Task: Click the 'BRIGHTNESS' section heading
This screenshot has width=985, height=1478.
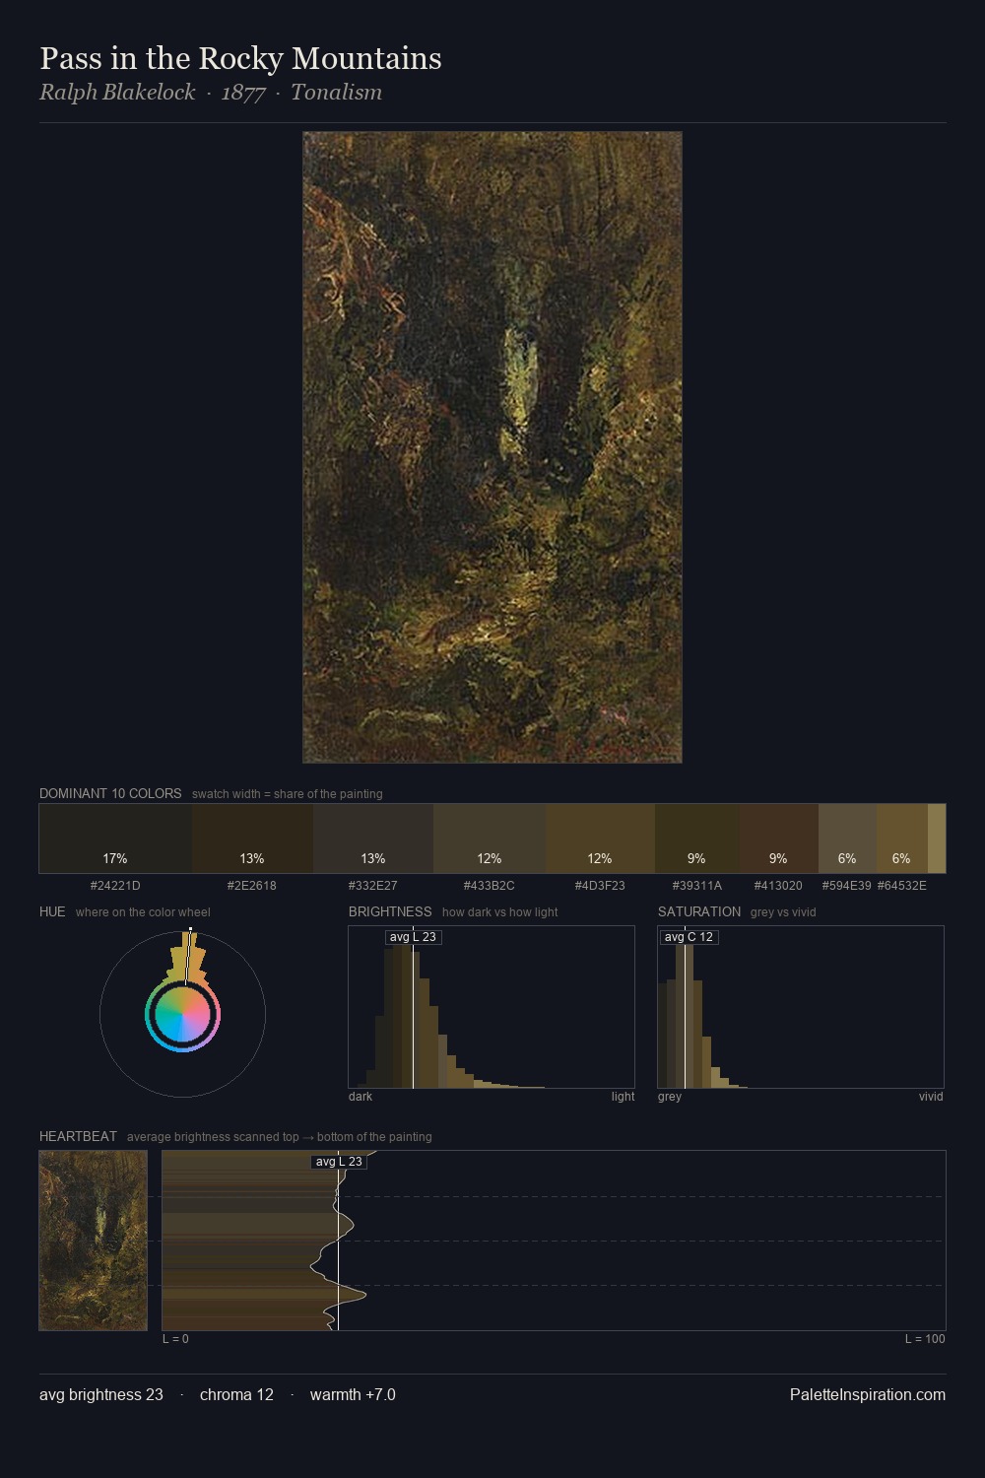Action: click(x=390, y=911)
